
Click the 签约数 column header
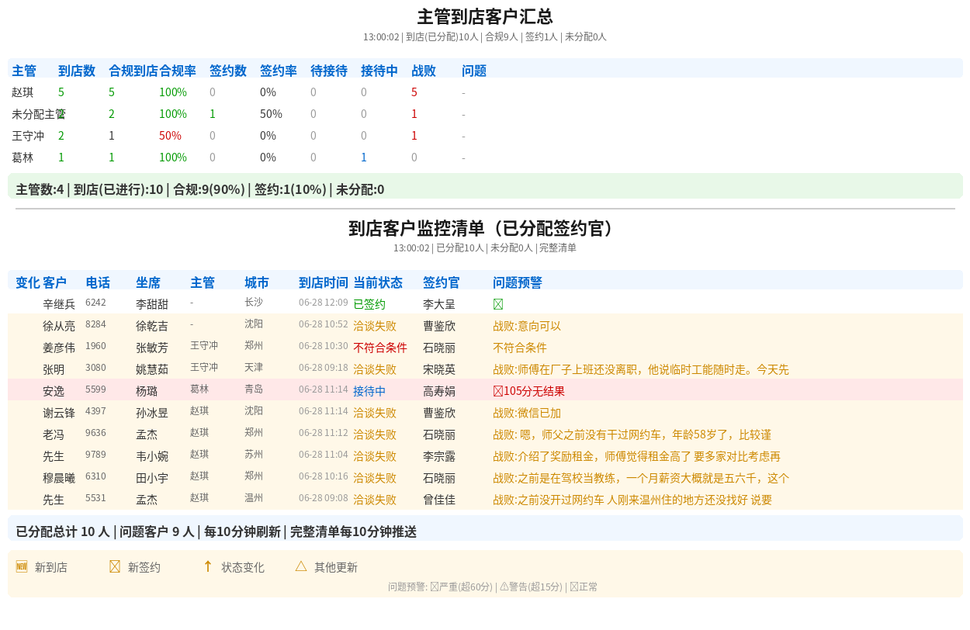pyautogui.click(x=228, y=71)
